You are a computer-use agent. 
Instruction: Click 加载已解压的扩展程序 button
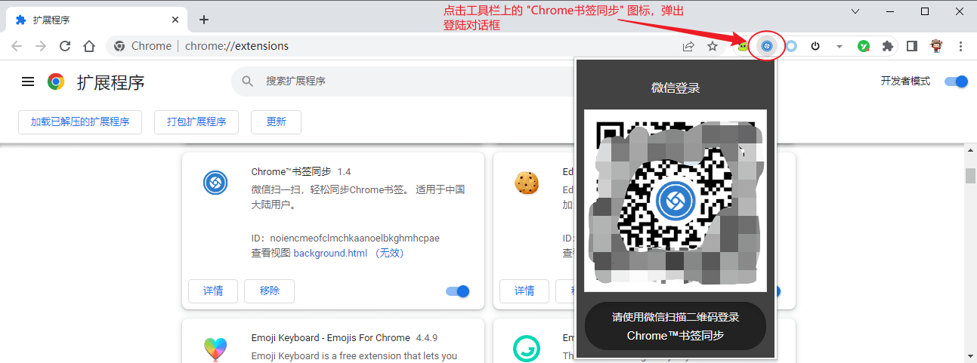tap(80, 122)
